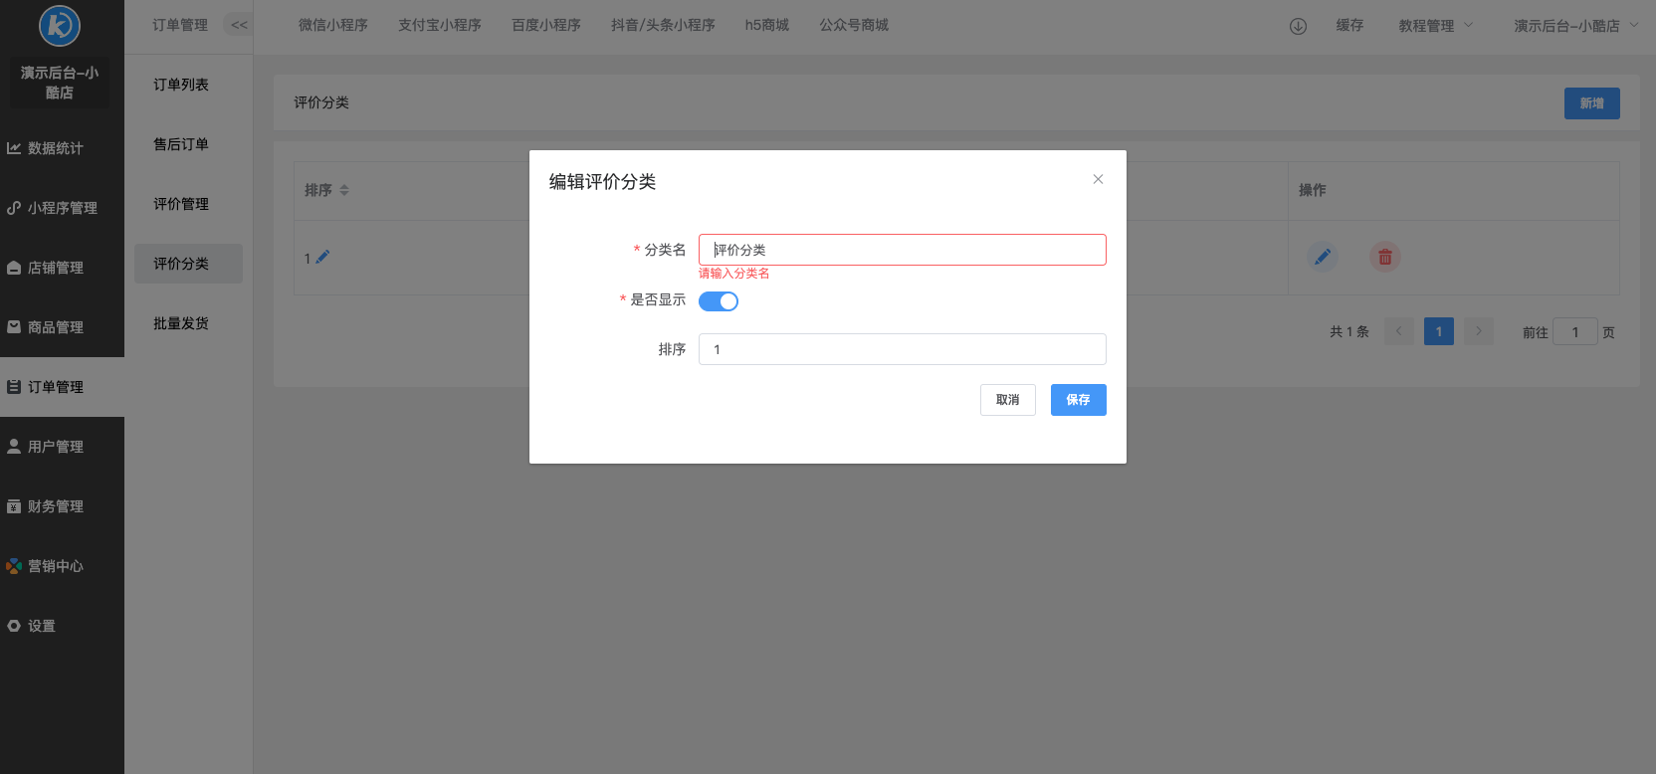This screenshot has width=1656, height=774.
Task: Click the download circle icon
Action: pos(1298,26)
